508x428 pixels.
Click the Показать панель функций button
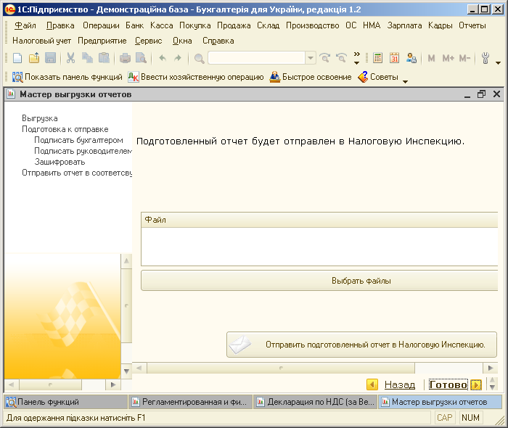[x=67, y=77]
